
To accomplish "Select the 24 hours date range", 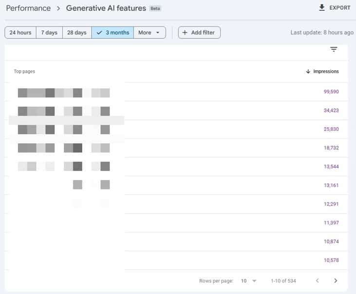I will [20, 33].
